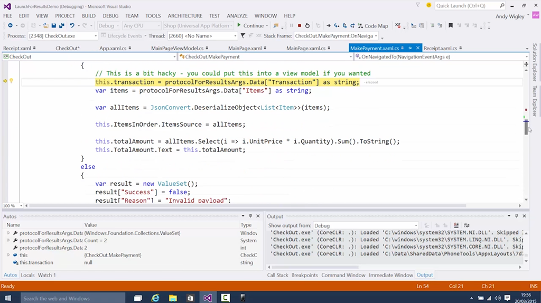
Task: Open the TOOLS menu
Action: 153,15
